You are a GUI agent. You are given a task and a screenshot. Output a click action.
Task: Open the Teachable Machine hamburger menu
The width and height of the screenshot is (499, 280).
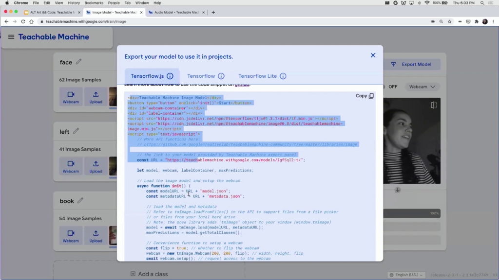pyautogui.click(x=11, y=37)
